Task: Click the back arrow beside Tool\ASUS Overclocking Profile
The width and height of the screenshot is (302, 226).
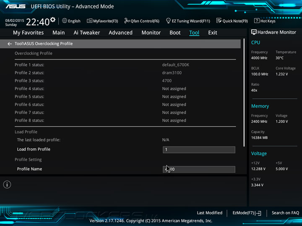Action: (x=10, y=44)
